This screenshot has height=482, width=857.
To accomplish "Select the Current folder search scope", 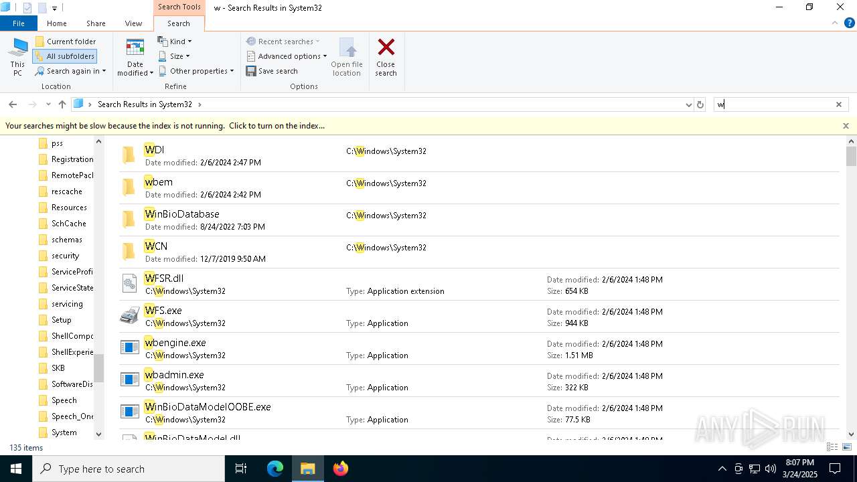I will tap(66, 42).
